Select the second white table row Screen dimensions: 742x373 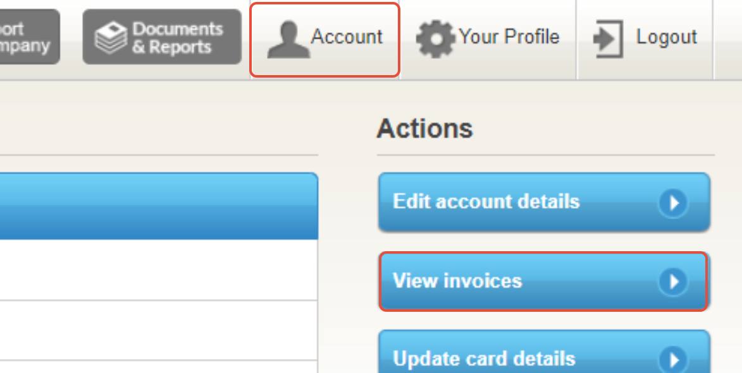click(x=159, y=330)
